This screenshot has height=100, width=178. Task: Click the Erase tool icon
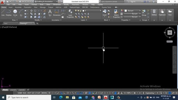tap(44, 11)
